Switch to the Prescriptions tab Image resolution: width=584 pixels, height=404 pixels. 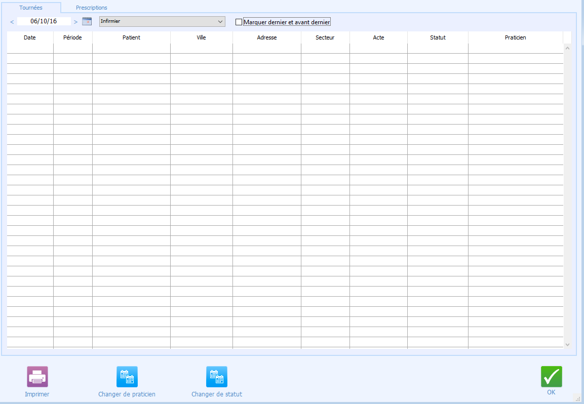coord(92,8)
